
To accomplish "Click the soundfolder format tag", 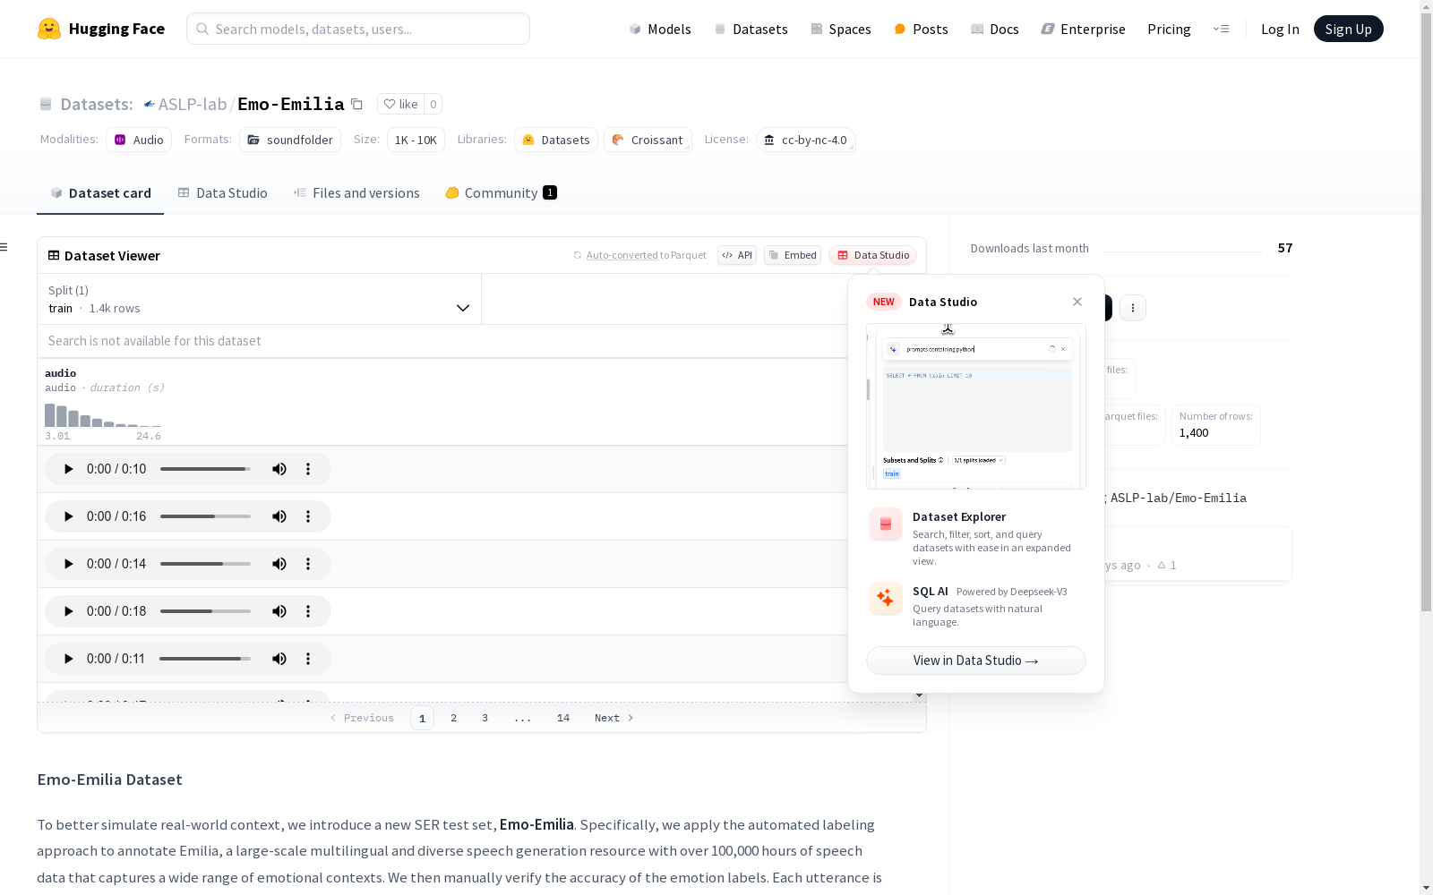I will click(x=290, y=140).
